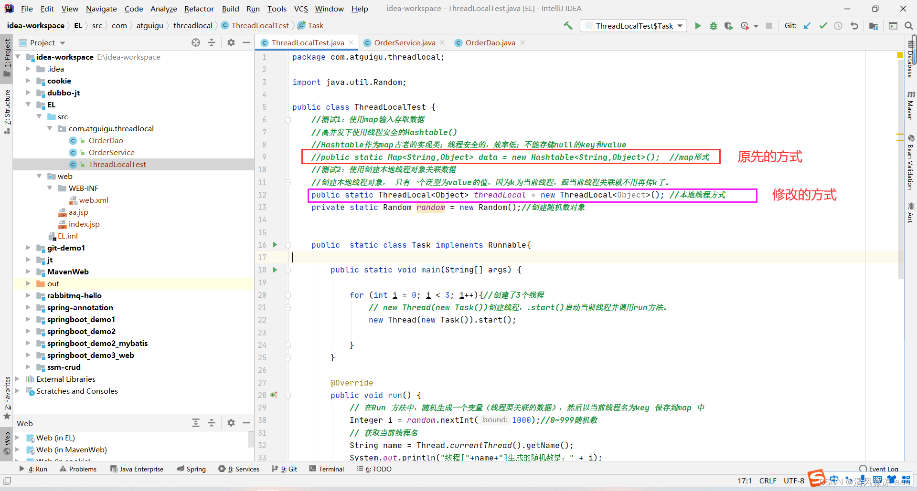This screenshot has width=917, height=491.
Task: Collapse the com.atguigu.threadlocal package node
Action: (50, 128)
